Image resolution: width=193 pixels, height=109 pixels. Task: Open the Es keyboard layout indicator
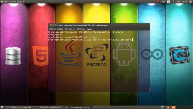[169, 2]
